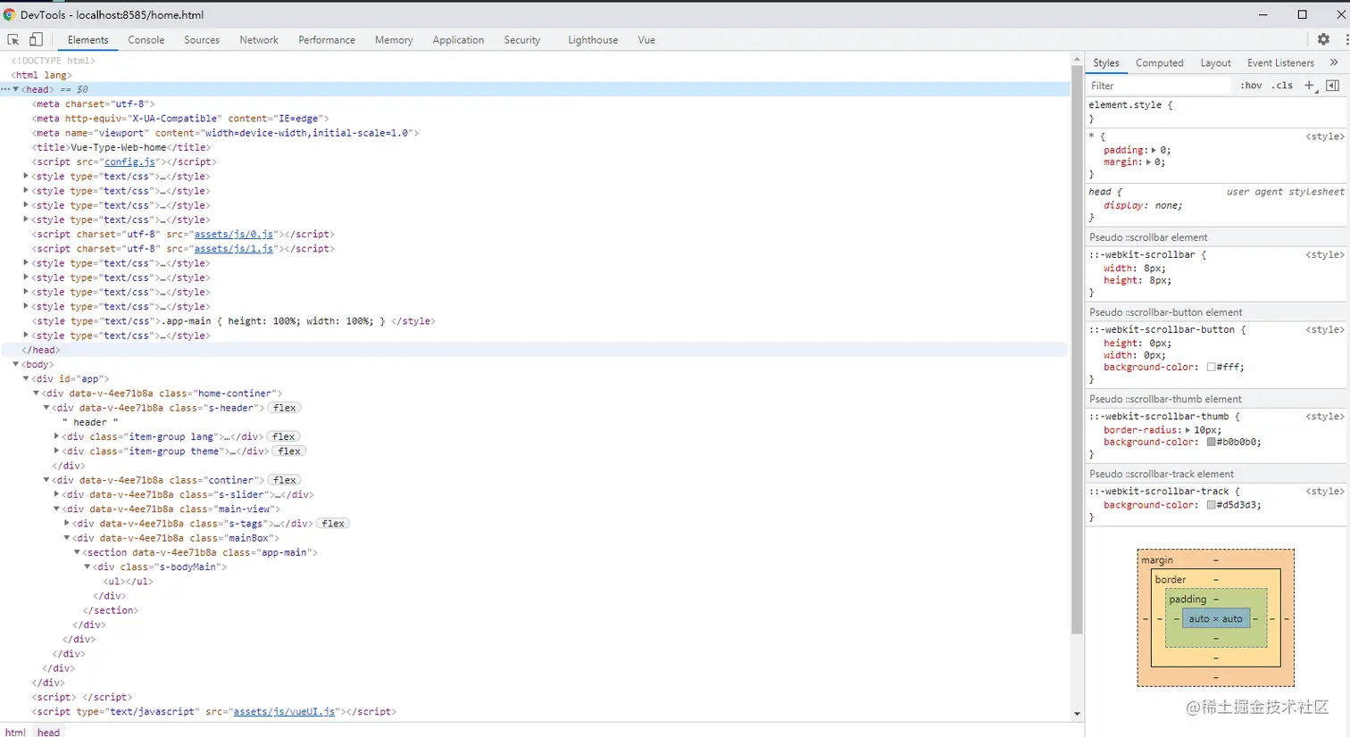Open the Lighthouse tab
Screen dimensions: 1350x737
tap(593, 40)
